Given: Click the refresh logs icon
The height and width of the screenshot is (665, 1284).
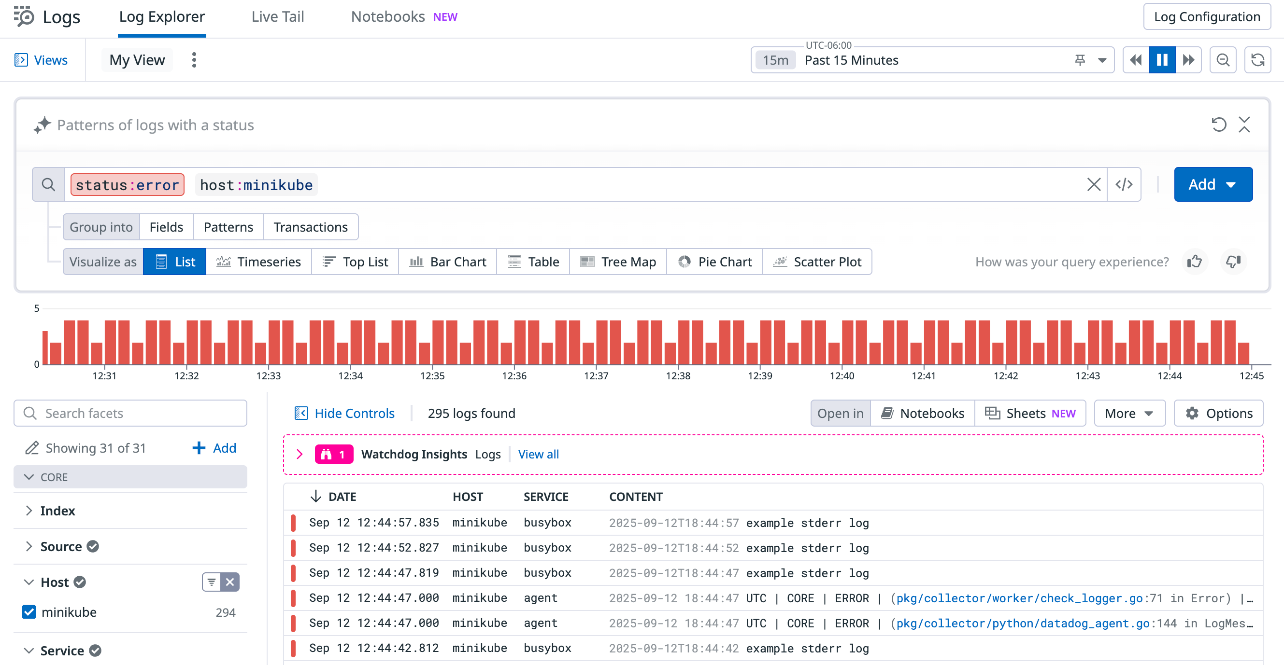Looking at the screenshot, I should [1257, 60].
